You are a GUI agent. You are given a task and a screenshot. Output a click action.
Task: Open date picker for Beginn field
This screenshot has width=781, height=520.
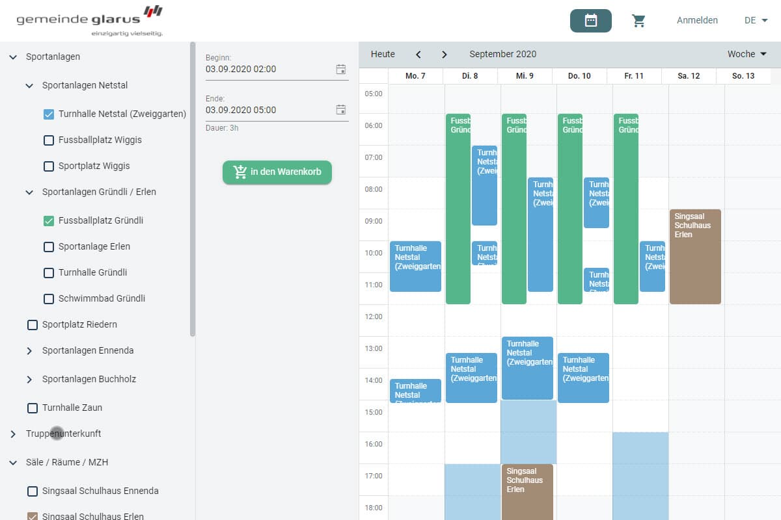[340, 70]
